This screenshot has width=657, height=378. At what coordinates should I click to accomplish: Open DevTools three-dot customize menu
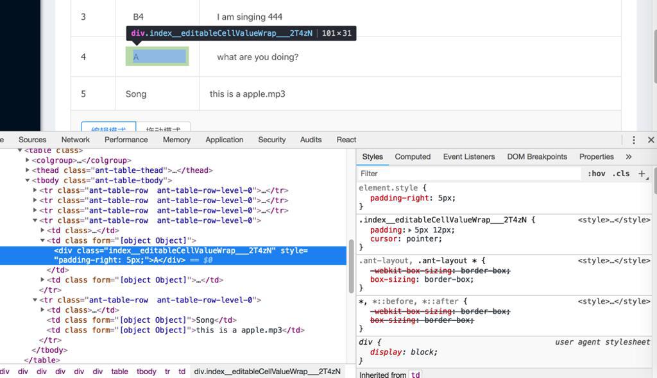pos(633,140)
